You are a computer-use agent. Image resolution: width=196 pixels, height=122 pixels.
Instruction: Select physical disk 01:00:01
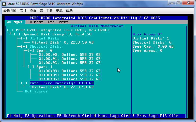69,59
